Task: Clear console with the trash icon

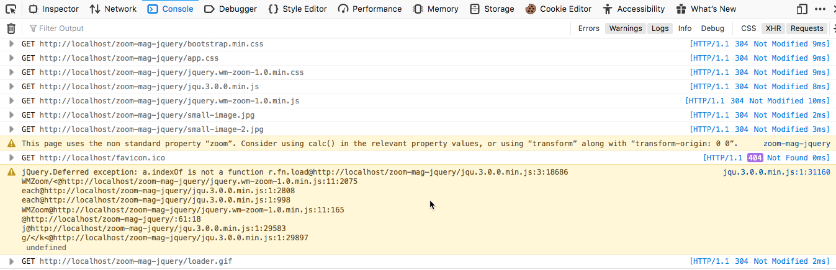Action: point(11,28)
